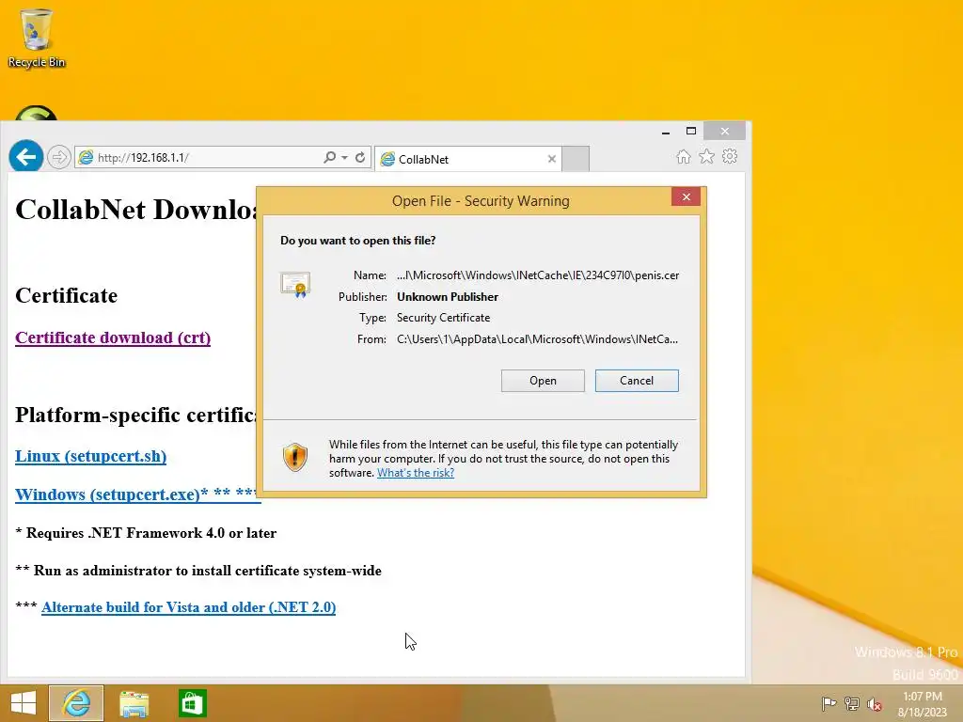The image size is (963, 722).
Task: Click the warning shield icon
Action: click(x=294, y=458)
